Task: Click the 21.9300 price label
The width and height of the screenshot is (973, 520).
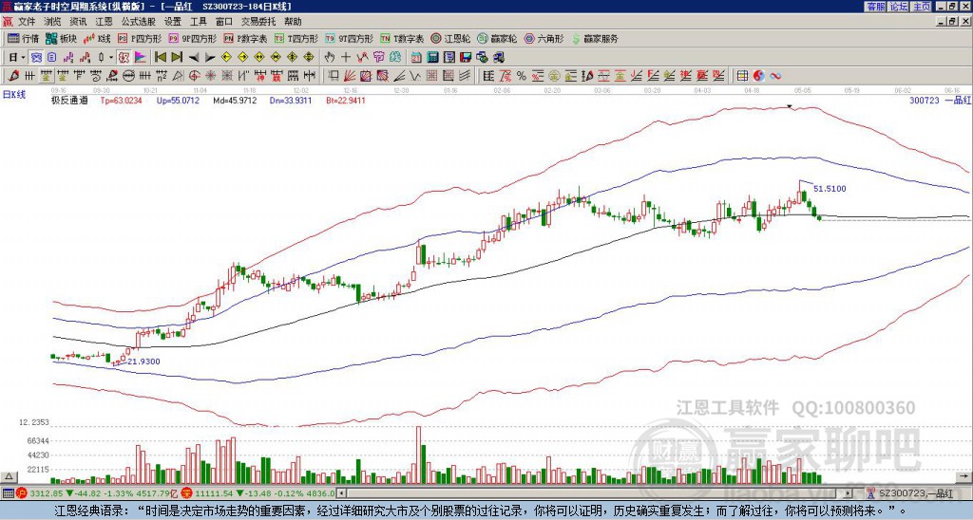Action: (x=144, y=362)
